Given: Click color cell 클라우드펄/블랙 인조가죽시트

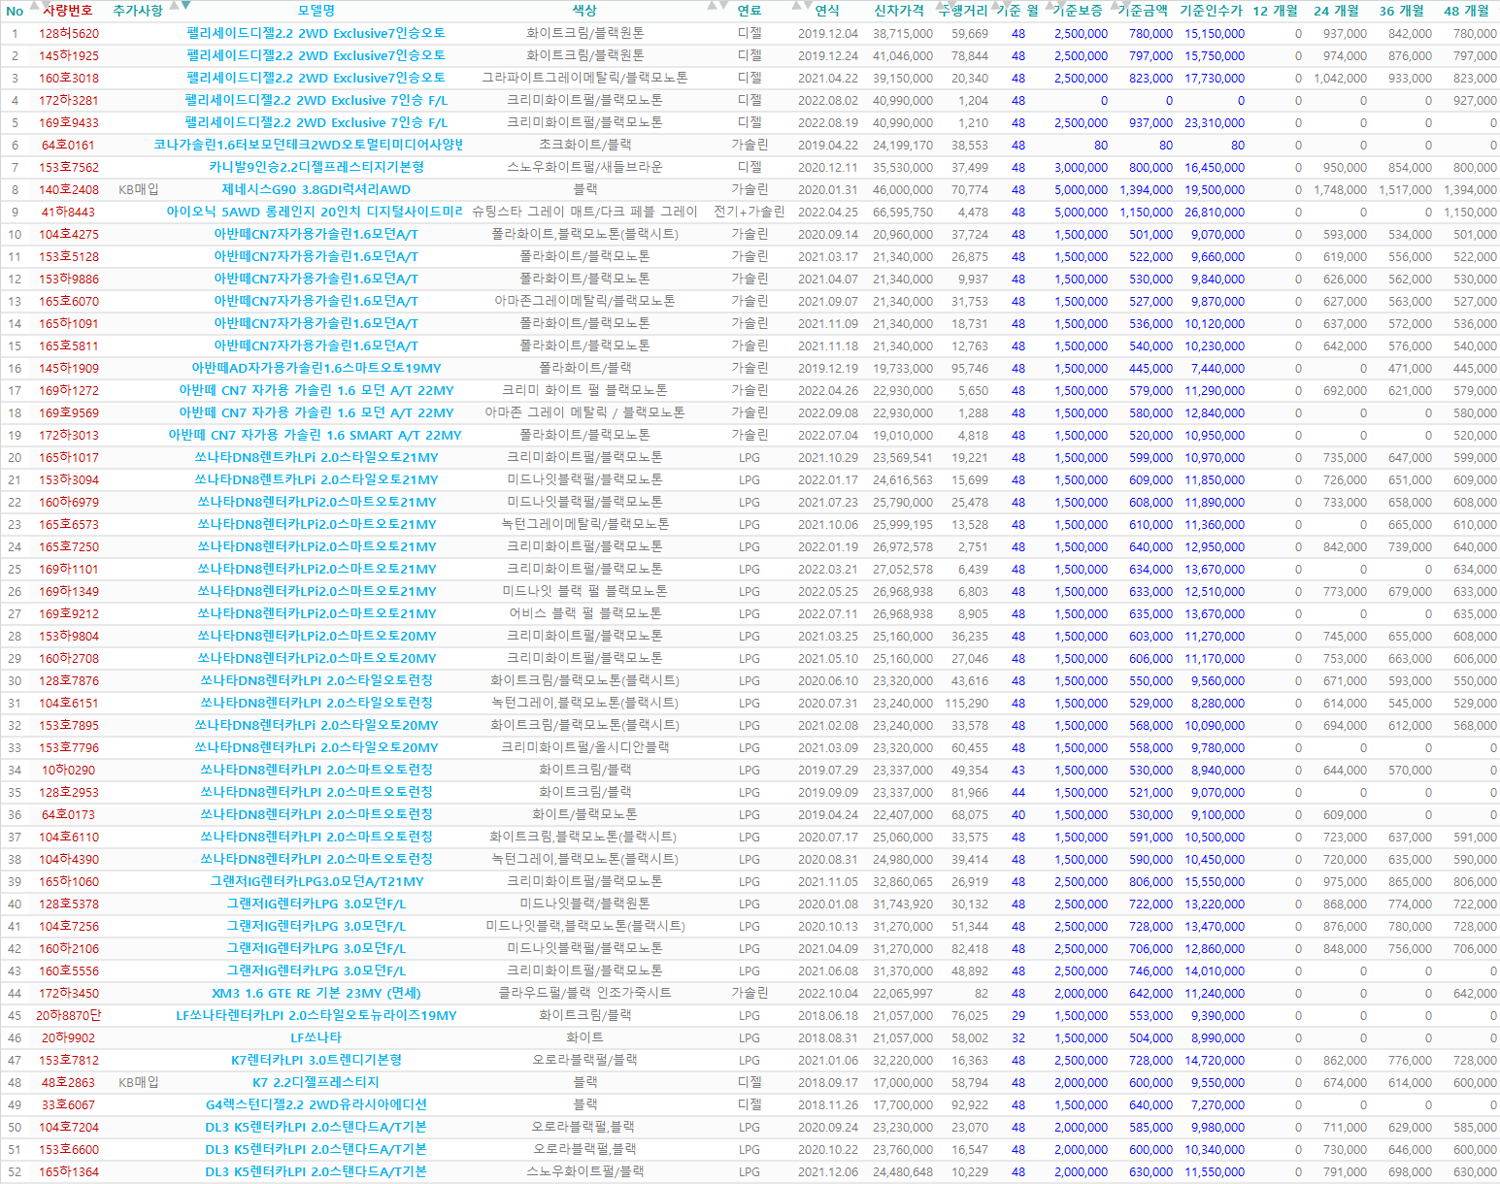Looking at the screenshot, I should (x=584, y=993).
